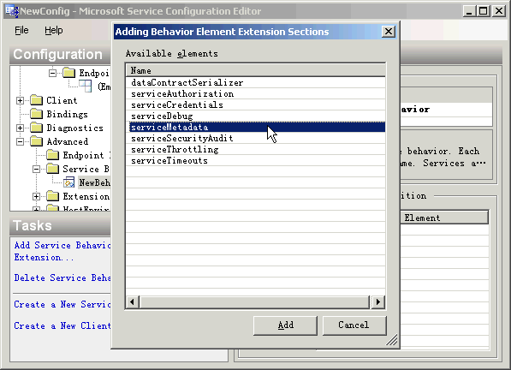Click the Endpoint folder icon under Advanced

pos(53,155)
